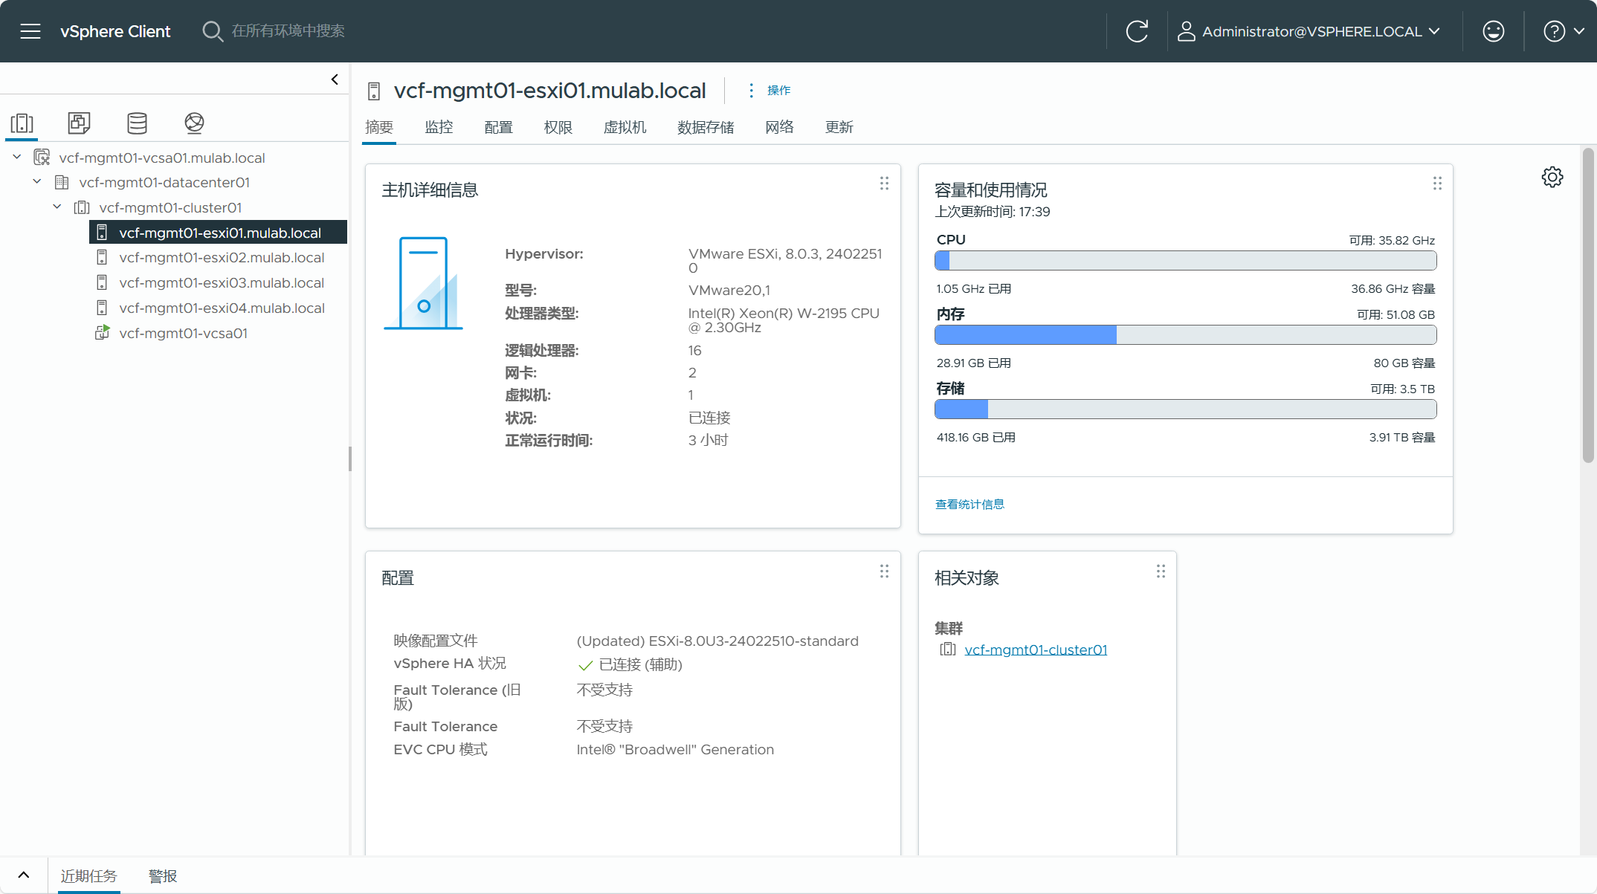This screenshot has width=1597, height=894.
Task: Collapse the vcf-mgmt01-vcsa01.mulab.local tree node
Action: [x=17, y=158]
